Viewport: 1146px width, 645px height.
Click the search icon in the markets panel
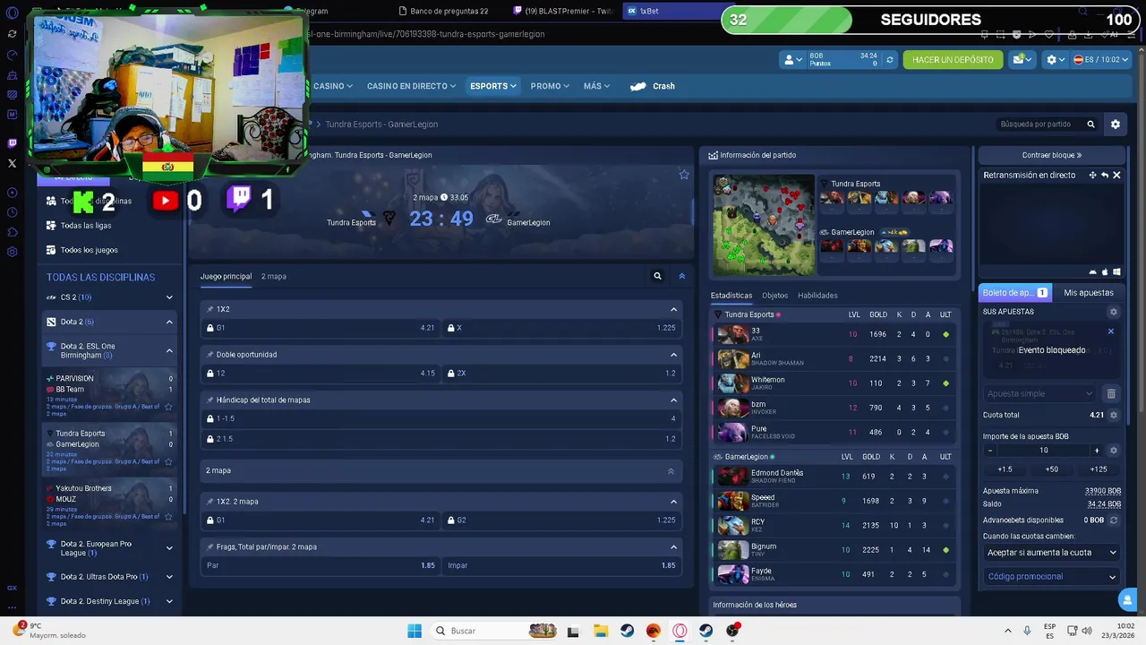(x=657, y=276)
